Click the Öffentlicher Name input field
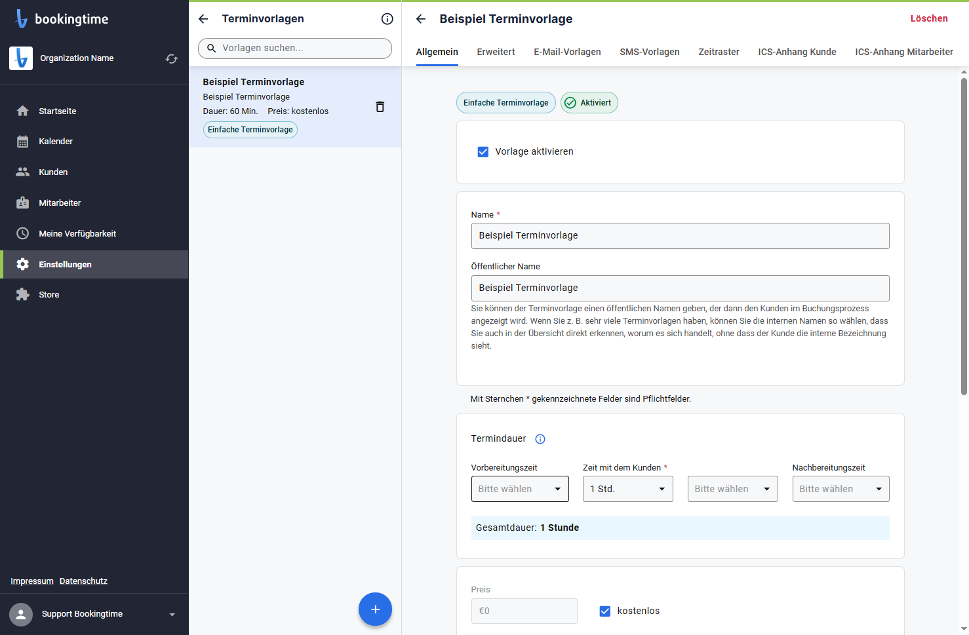969x635 pixels. pyautogui.click(x=680, y=288)
